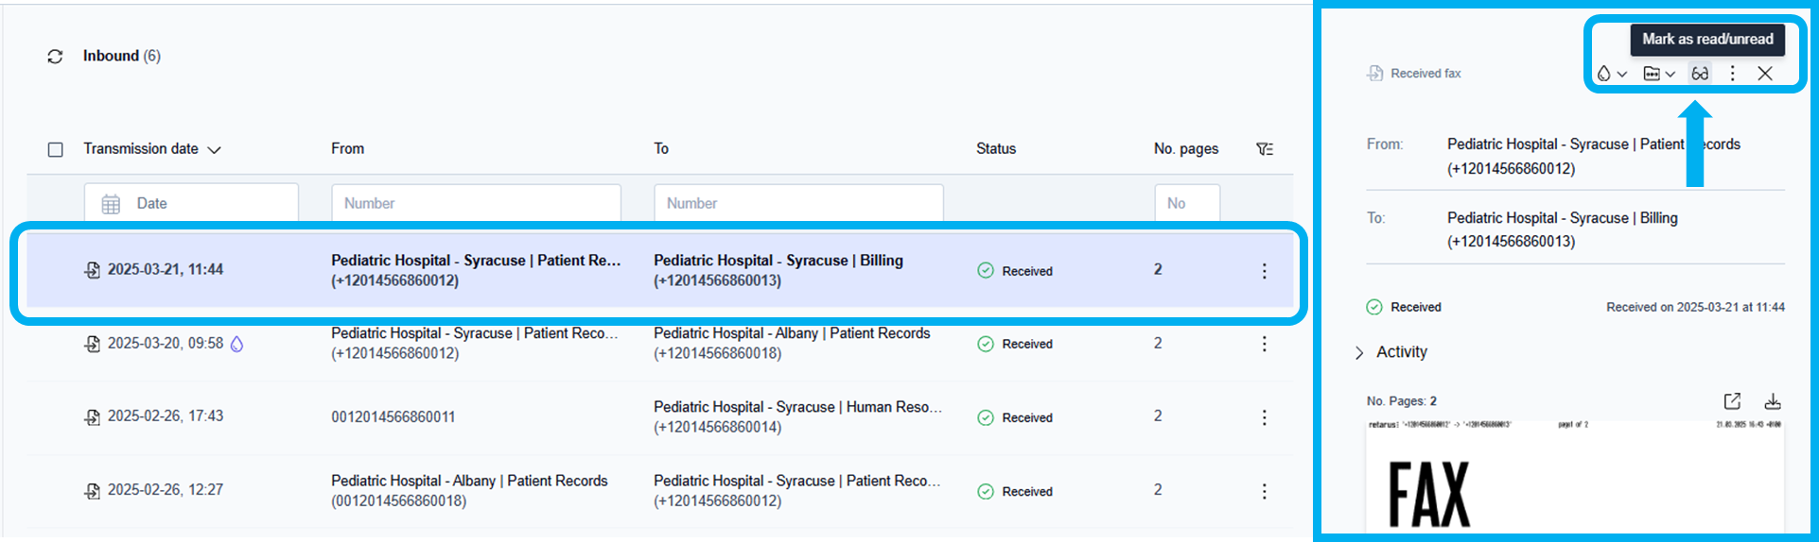Tick the select-all checkbox in table header
This screenshot has height=542, width=1819.
tap(56, 149)
